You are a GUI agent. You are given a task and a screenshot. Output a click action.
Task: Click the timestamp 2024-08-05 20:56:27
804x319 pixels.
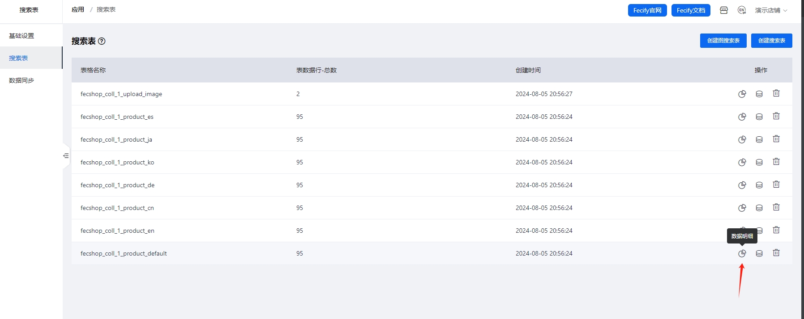click(544, 94)
